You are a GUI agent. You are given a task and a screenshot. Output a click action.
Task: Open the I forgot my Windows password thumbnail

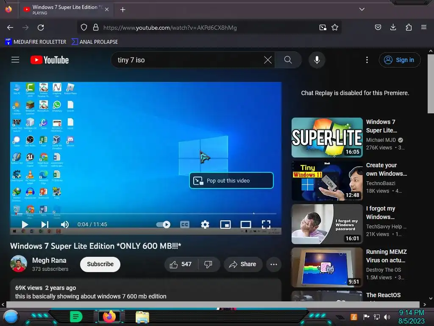click(327, 224)
